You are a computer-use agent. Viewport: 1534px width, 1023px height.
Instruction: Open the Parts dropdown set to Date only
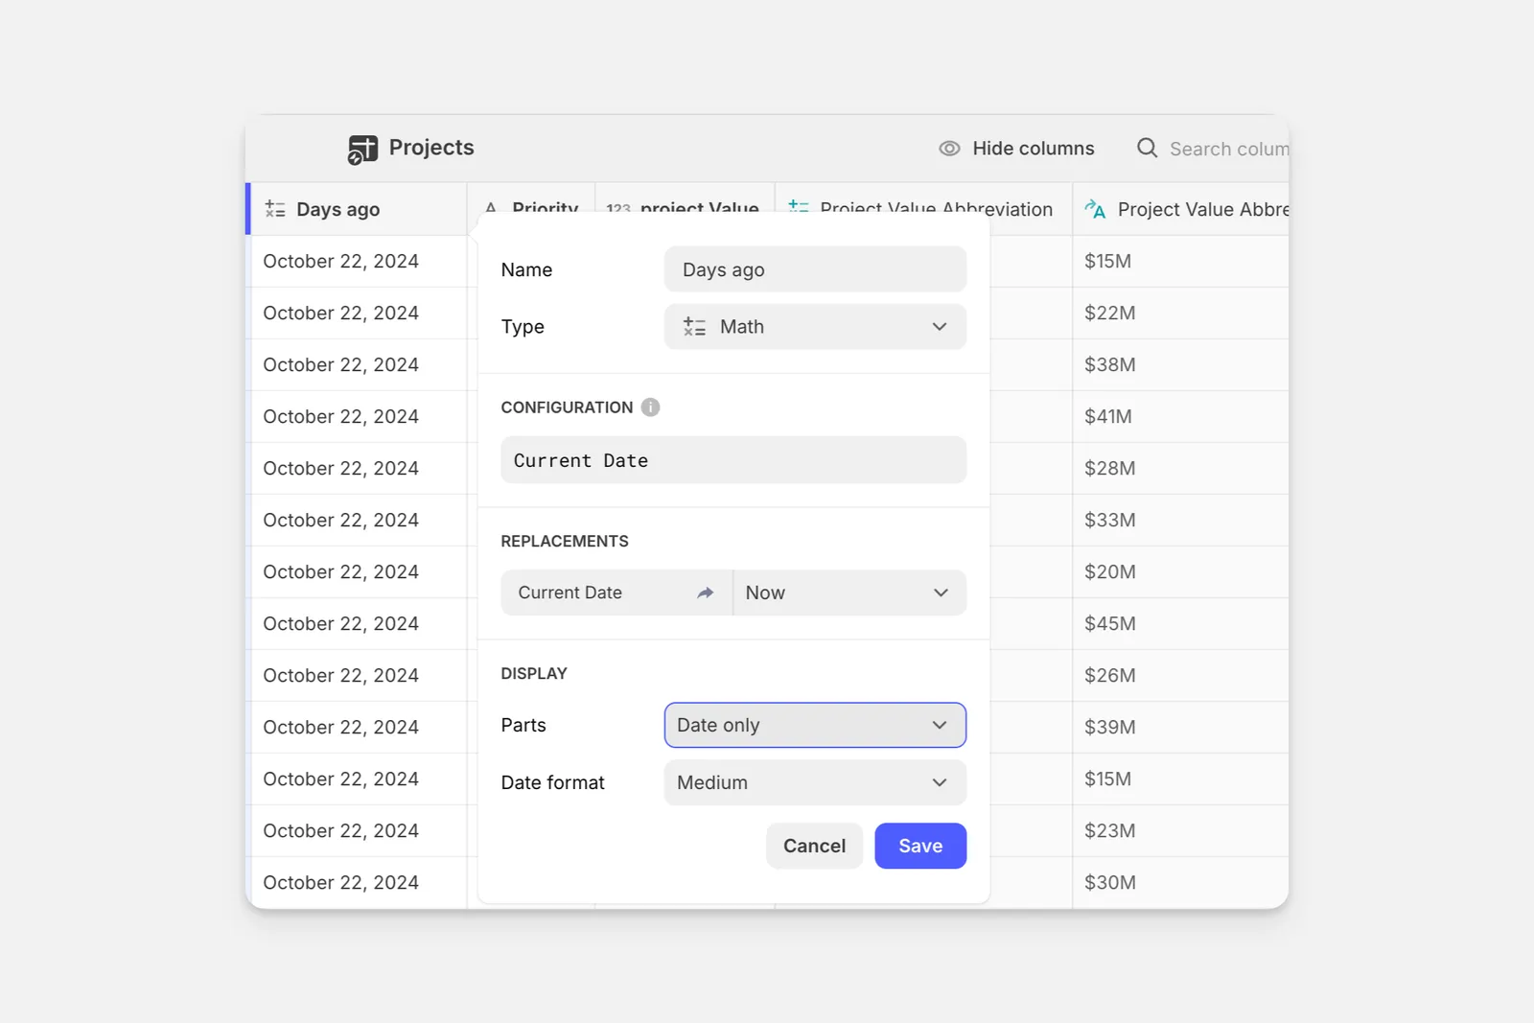coord(815,726)
